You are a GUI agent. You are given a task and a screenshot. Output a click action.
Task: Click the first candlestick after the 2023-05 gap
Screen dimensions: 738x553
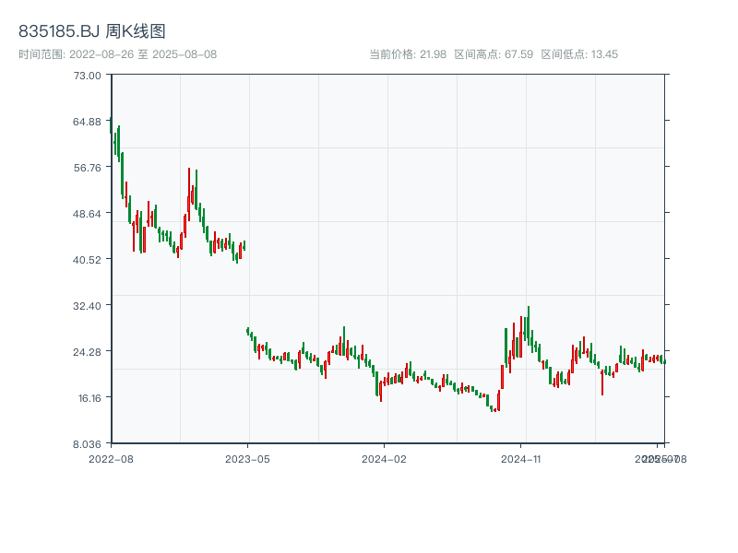click(247, 330)
